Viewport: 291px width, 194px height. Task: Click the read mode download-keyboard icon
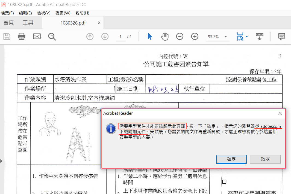(x=260, y=37)
